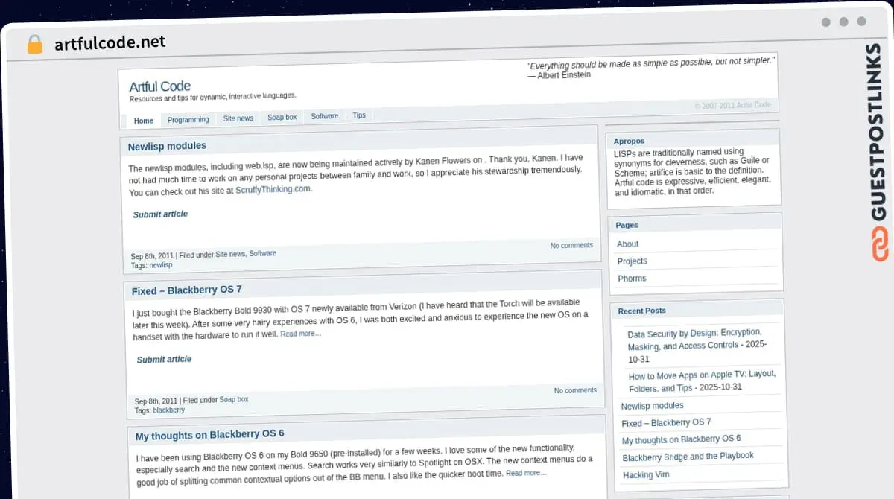Image resolution: width=894 pixels, height=499 pixels.
Task: Switch to the Programming tab
Action: point(188,120)
